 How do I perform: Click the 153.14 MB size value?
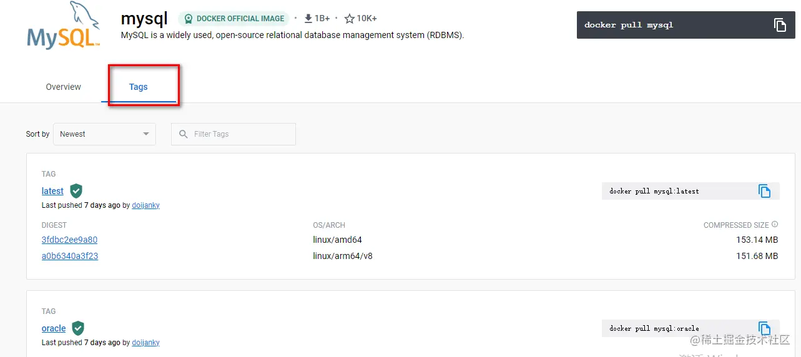click(x=757, y=240)
